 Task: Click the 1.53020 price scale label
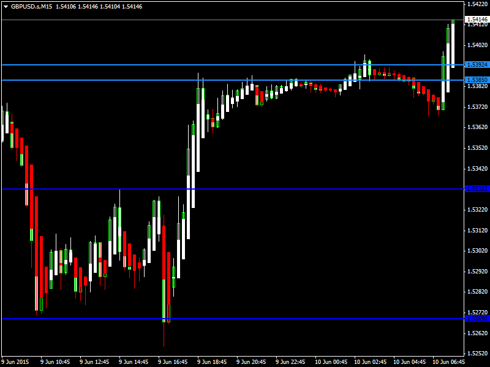(x=477, y=251)
